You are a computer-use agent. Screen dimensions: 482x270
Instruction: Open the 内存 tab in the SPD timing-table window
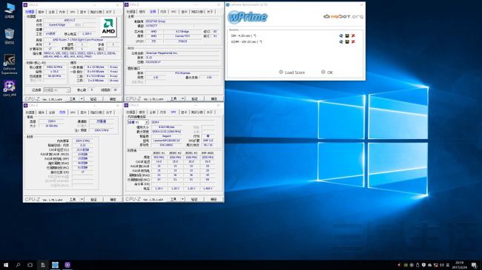click(x=163, y=112)
